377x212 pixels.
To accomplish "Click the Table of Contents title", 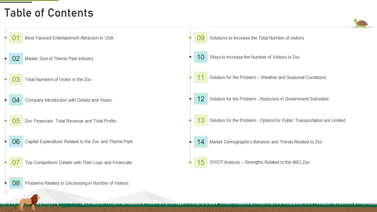I will point(49,13).
